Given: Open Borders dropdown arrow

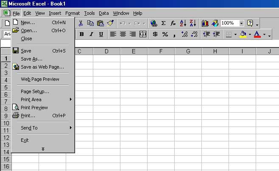Looking at the screenshot, I should click(x=235, y=34).
